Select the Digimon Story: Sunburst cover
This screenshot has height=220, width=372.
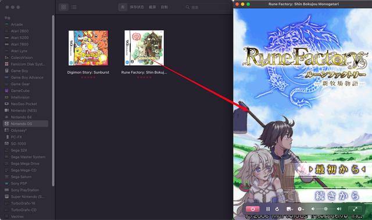(88, 48)
